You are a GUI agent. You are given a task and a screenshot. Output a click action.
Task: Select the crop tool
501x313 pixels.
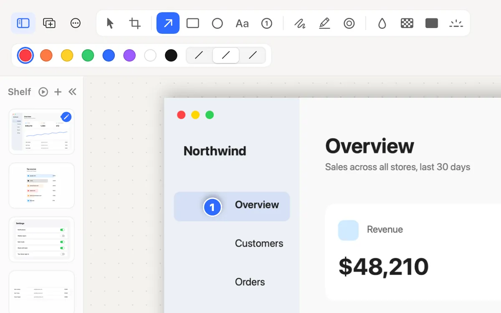pos(135,23)
